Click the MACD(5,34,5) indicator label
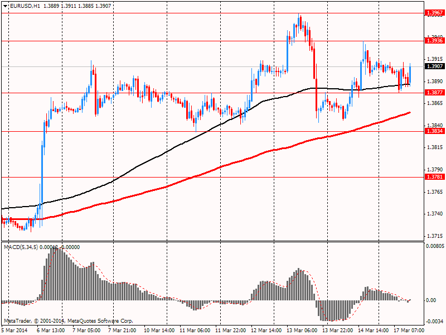The width and height of the screenshot is (446, 335). coord(21,247)
